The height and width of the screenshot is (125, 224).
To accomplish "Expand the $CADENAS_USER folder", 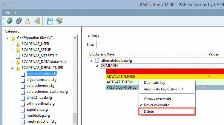I will [x=13, y=44].
